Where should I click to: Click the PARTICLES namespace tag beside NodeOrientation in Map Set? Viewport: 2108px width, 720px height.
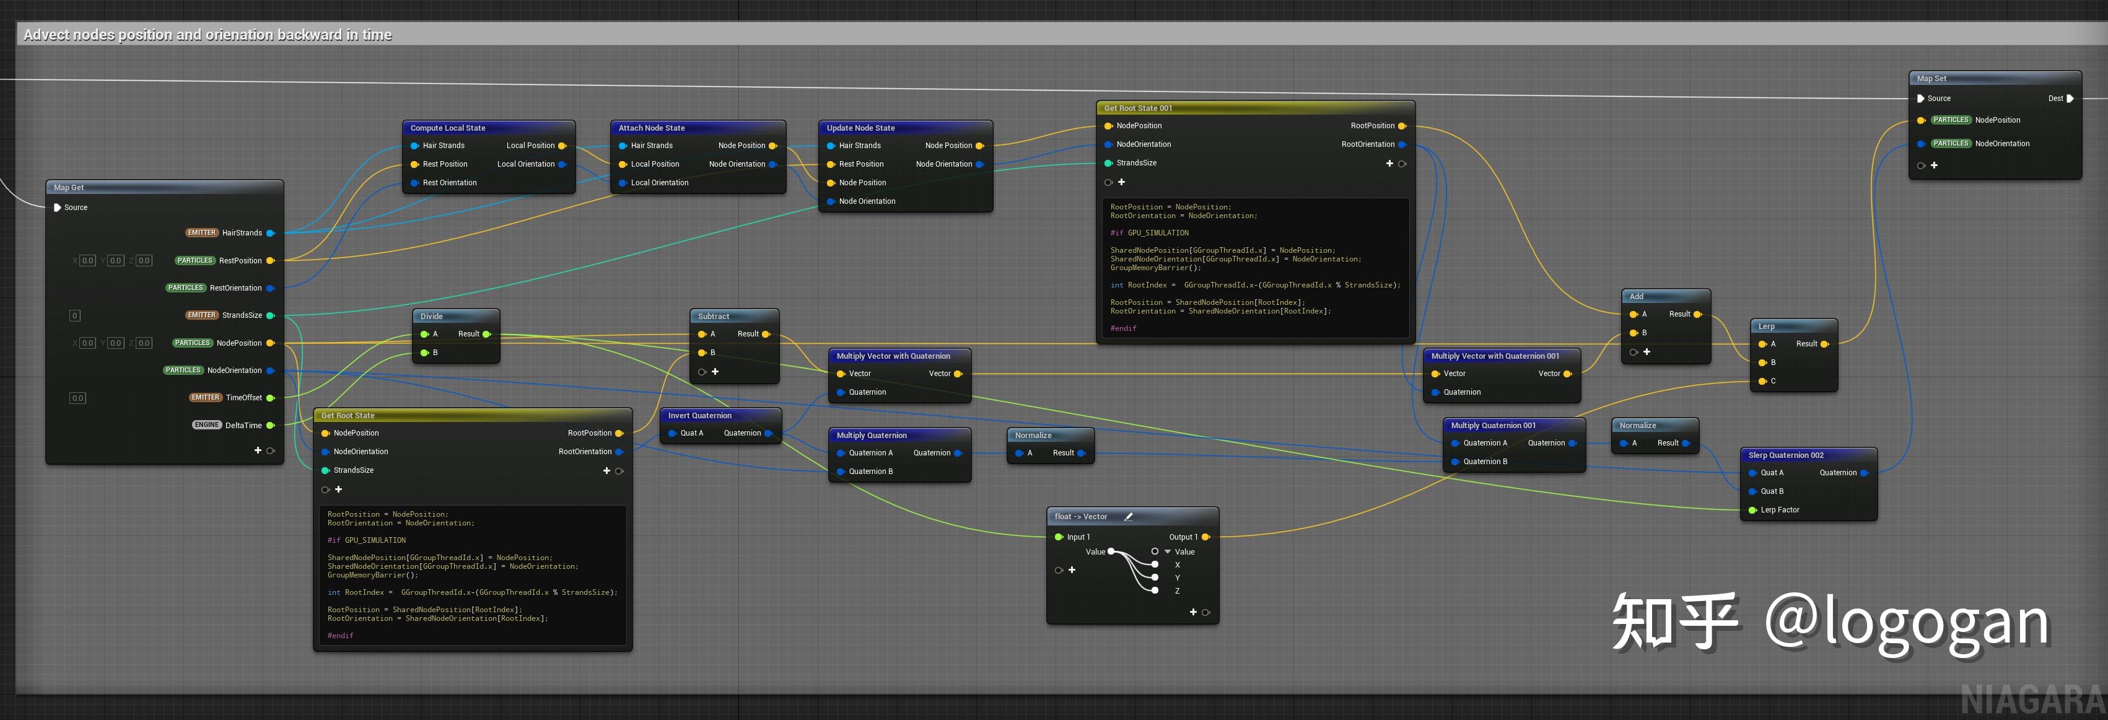pos(1951,144)
